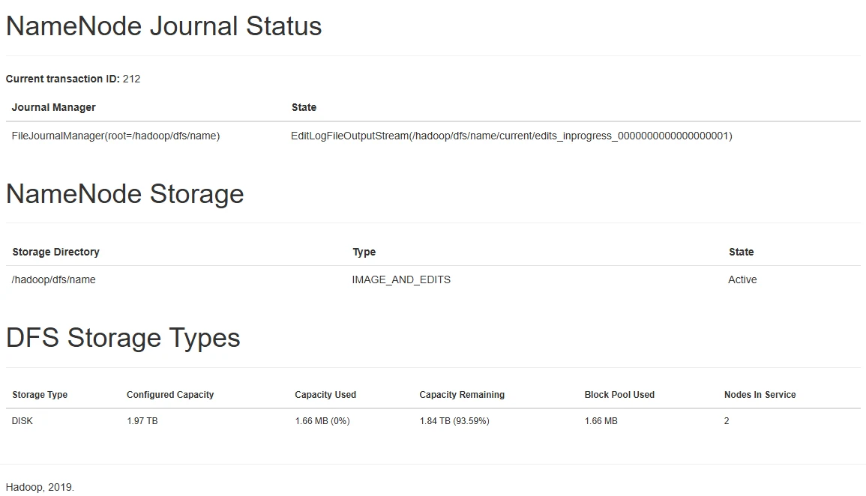866x496 pixels.
Task: Select FileJournalManager(root=/hadoop/dfs/name) cell
Action: (x=115, y=136)
